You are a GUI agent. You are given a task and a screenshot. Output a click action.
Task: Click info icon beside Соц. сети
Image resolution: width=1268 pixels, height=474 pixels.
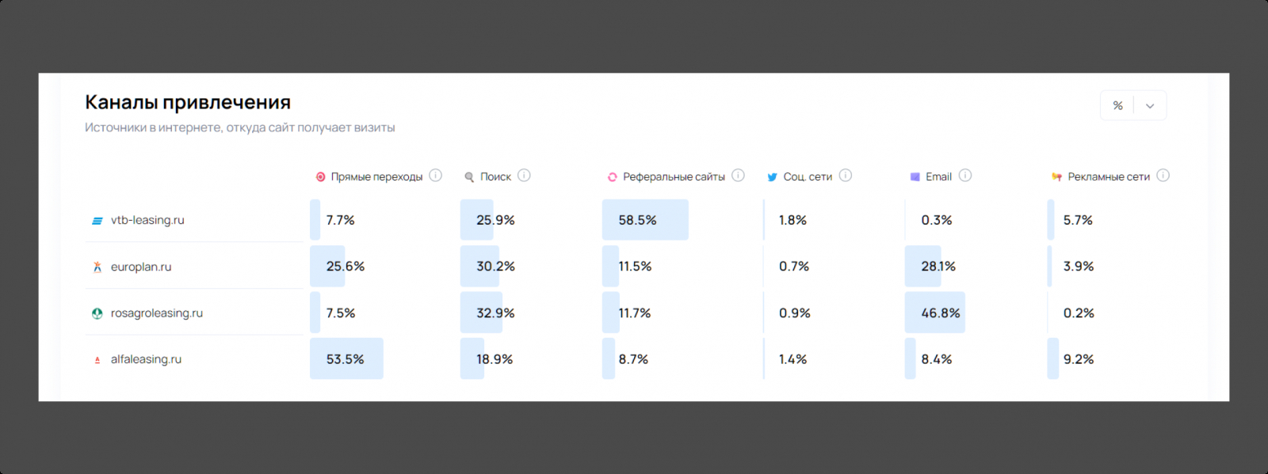(846, 176)
